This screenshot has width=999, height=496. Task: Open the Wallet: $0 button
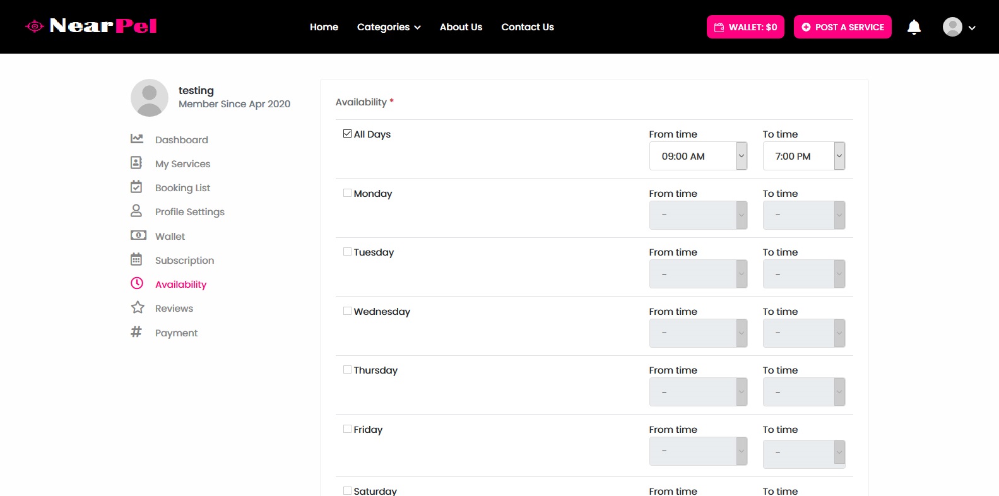(745, 27)
